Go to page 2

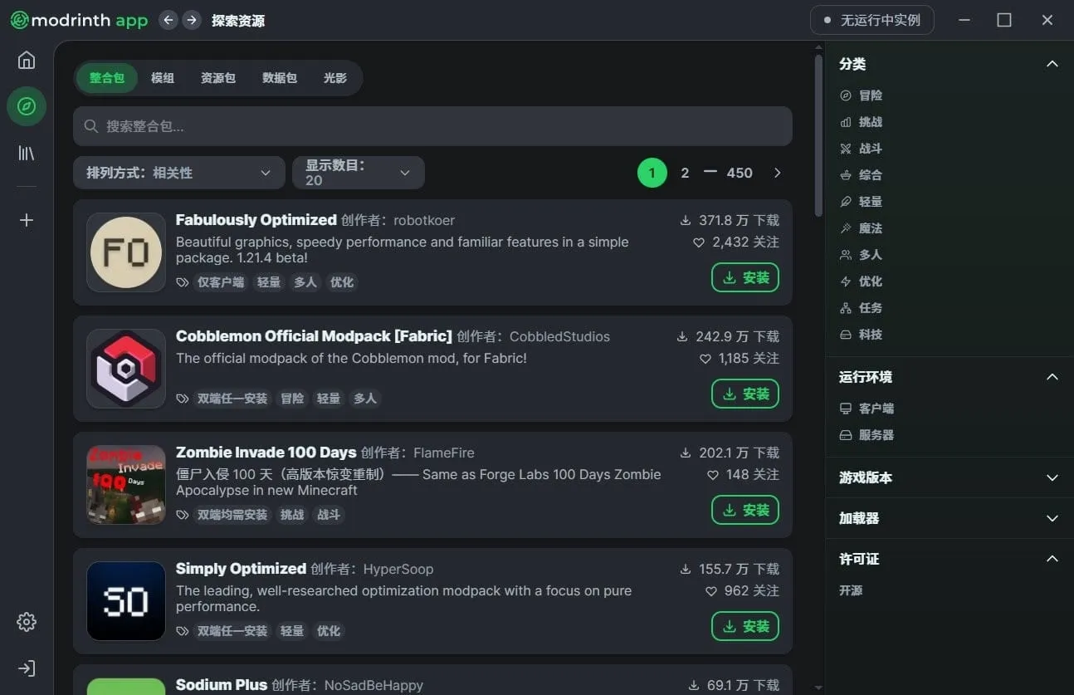click(685, 173)
